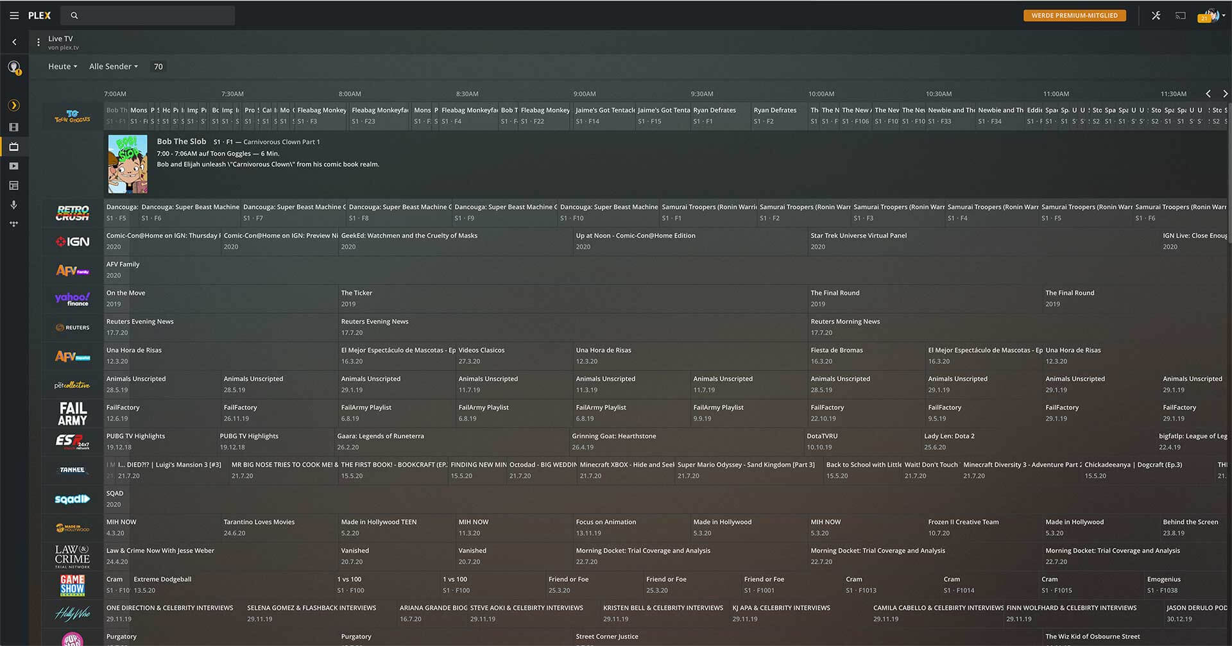Select the Retro Crush channel logo

tap(73, 213)
